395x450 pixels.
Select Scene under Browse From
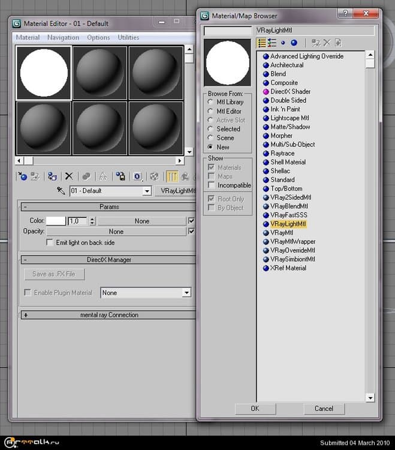(x=210, y=138)
